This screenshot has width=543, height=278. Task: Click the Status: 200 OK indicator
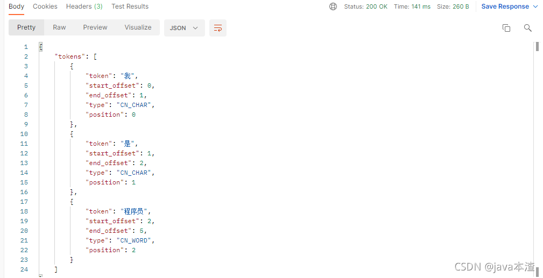[366, 6]
